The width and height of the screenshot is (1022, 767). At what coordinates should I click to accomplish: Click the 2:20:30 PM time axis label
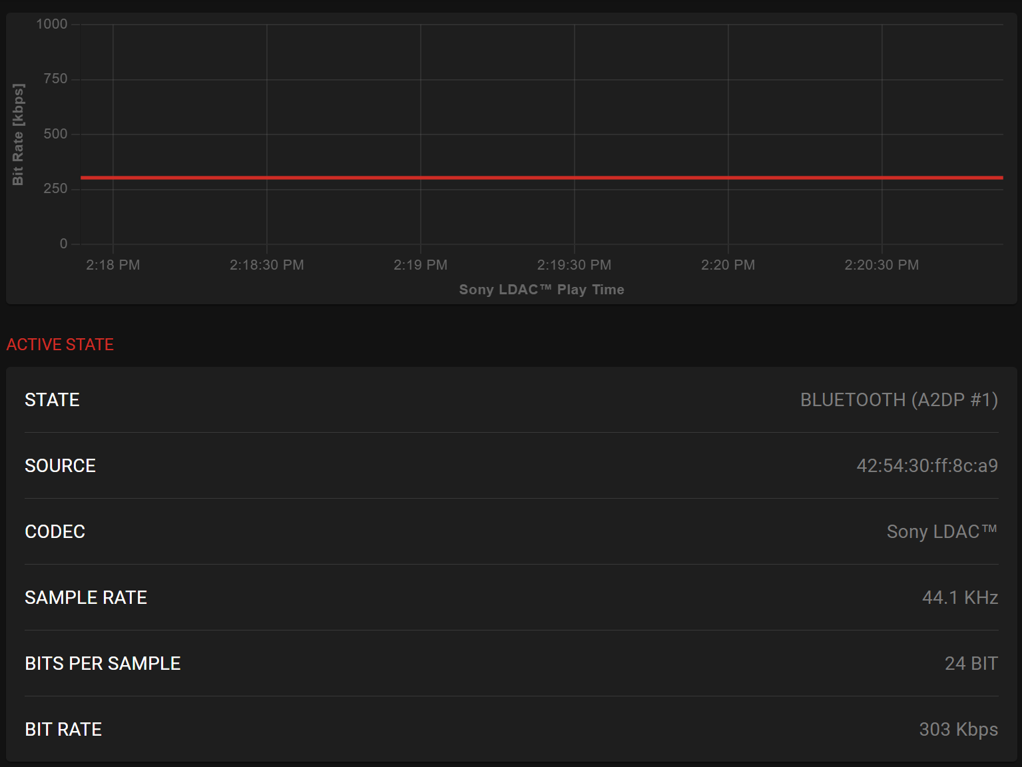(882, 265)
